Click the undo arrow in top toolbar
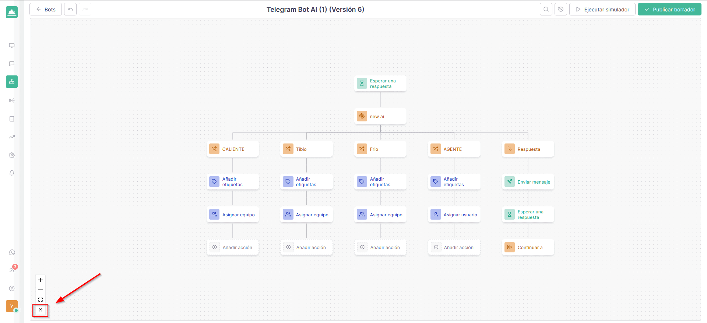This screenshot has width=707, height=323. coord(70,10)
